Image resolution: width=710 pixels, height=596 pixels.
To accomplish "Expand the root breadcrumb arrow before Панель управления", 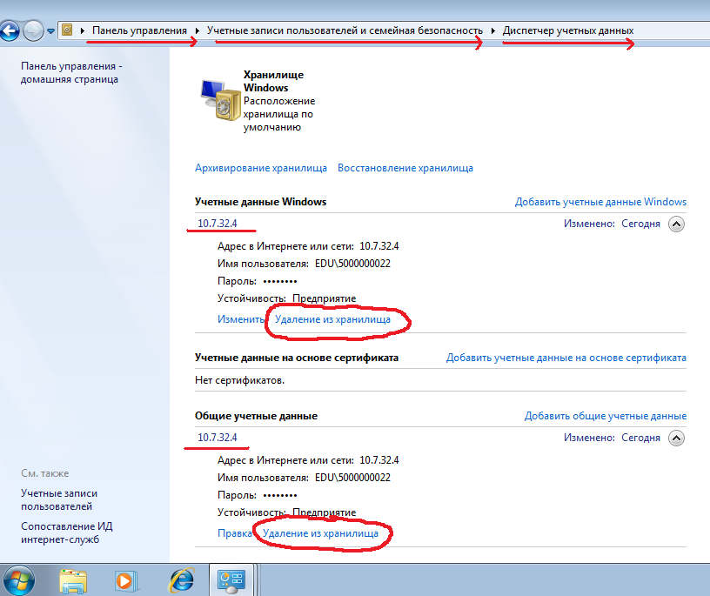I will pos(83,30).
